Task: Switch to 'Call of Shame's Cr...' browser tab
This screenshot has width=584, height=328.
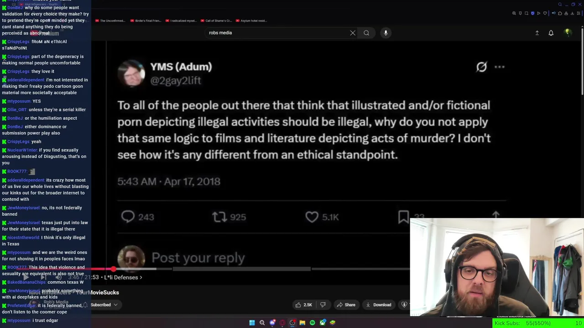Action: pos(219,20)
